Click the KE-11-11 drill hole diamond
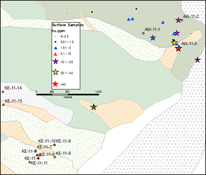Viewport: 206px width, 175px height. point(30,162)
